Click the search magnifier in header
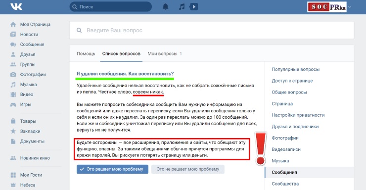Image resolution: width=366 pixels, height=190 pixels. coord(75,7)
